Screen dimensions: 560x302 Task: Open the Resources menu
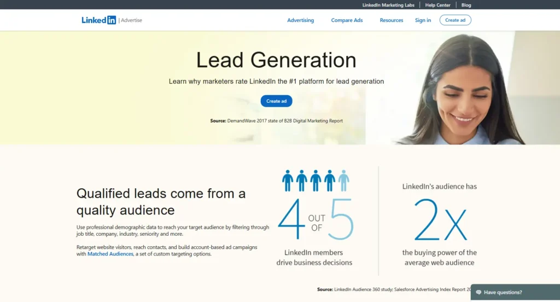392,20
